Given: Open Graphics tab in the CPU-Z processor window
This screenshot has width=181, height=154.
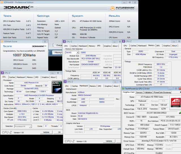Looking at the screenshot, I should coord(45,77).
